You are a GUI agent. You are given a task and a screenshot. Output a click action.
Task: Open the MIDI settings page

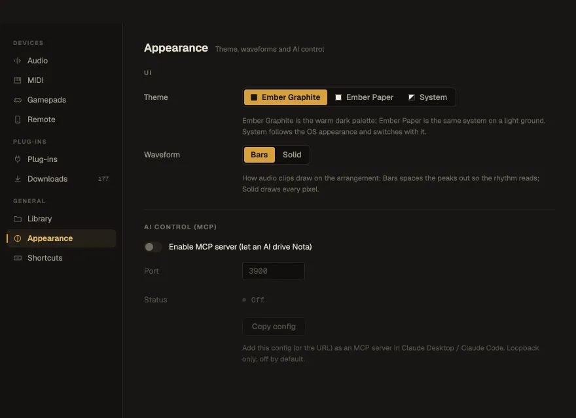coord(61,80)
